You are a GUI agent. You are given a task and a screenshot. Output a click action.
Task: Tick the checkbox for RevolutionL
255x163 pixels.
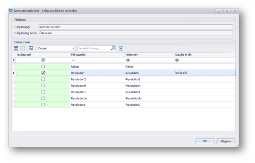43,104
